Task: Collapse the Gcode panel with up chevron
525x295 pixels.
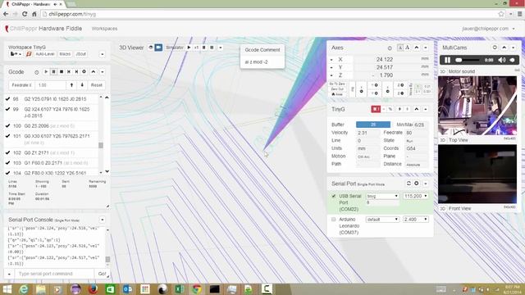Action: point(94,72)
